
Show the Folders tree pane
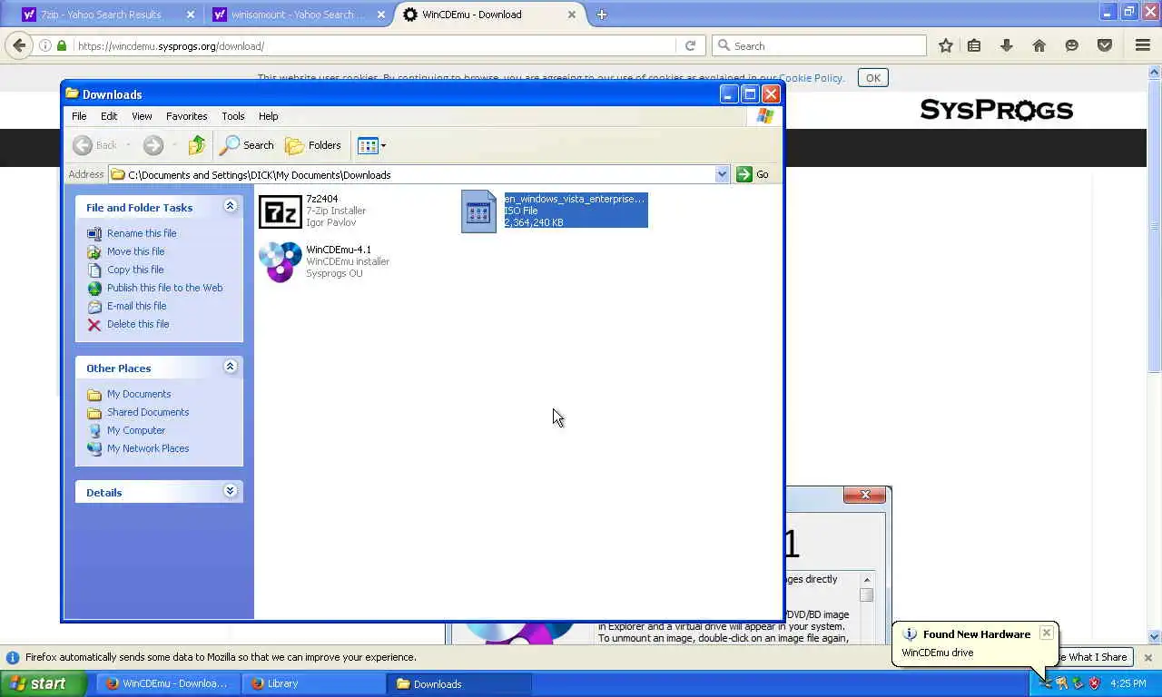(313, 145)
